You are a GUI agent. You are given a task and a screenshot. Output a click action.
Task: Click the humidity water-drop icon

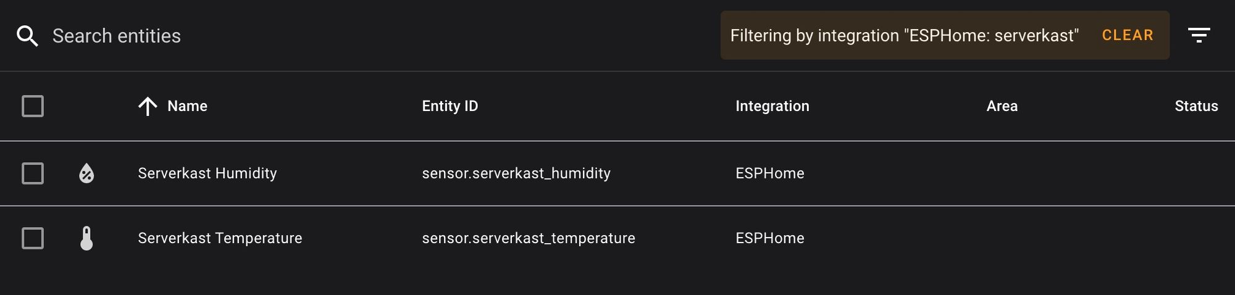click(x=86, y=173)
